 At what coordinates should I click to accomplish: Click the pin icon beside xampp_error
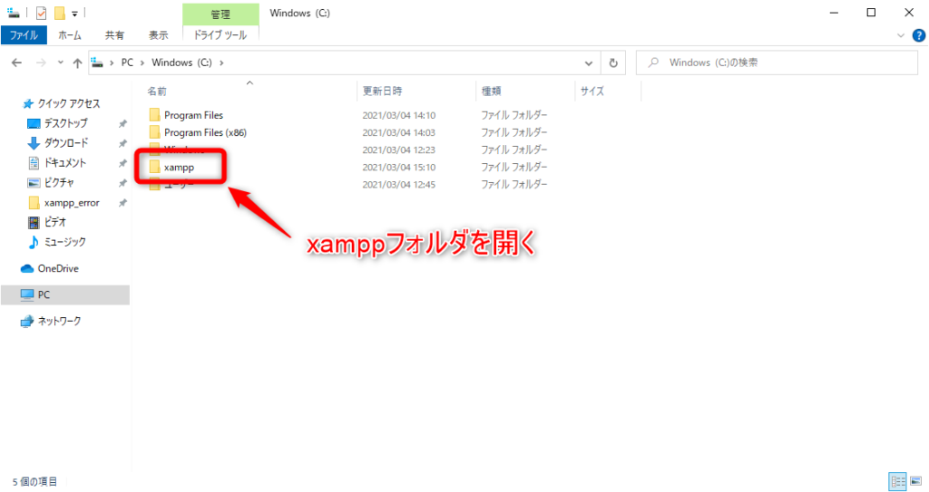click(x=122, y=203)
